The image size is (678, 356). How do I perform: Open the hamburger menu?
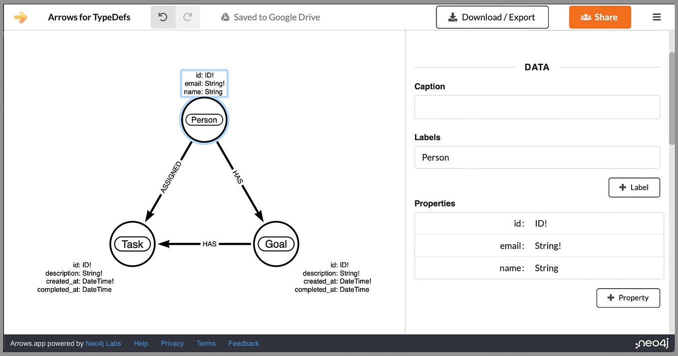tap(657, 16)
